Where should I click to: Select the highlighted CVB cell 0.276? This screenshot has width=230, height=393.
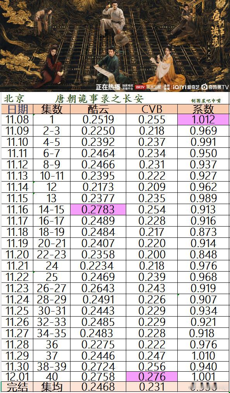152,377
